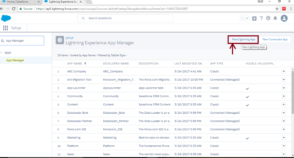Open row menu for ABC Company
294x158 pixels.
pos(284,72)
